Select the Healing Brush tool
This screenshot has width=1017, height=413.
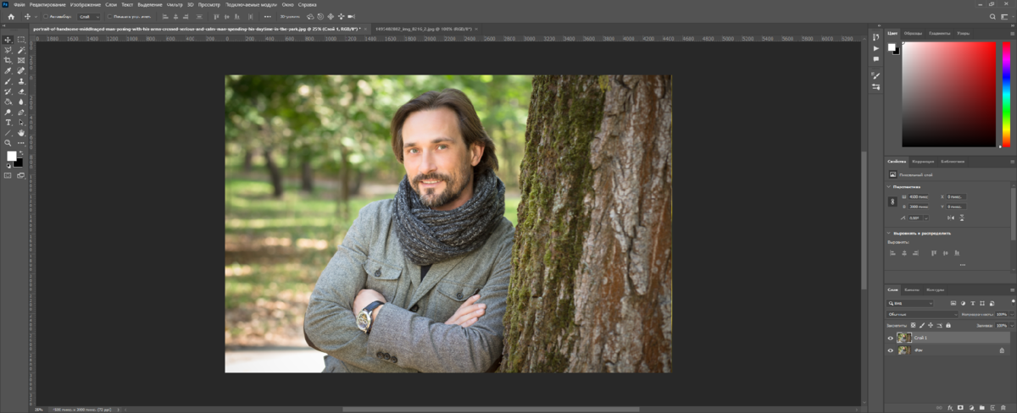click(x=21, y=70)
